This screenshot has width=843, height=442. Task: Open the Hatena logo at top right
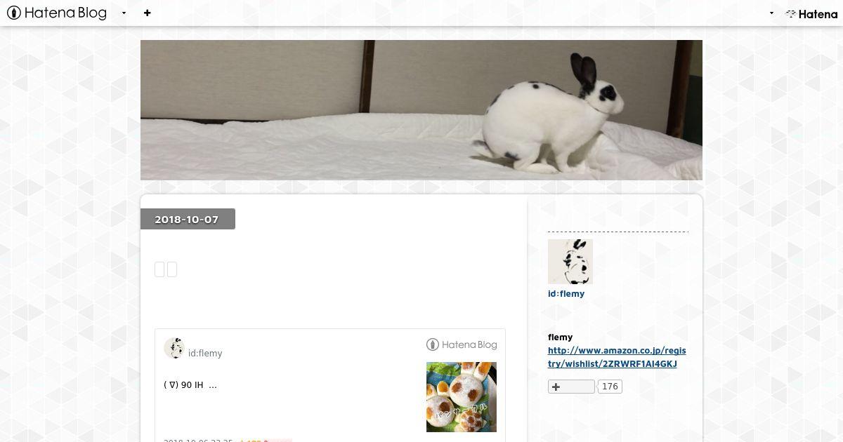[811, 13]
